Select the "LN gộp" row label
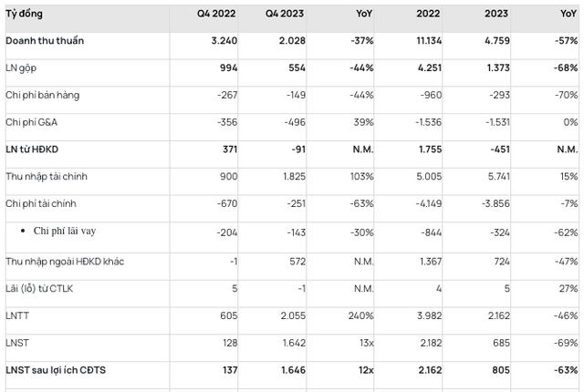Image resolution: width=584 pixels, height=392 pixels. [x=23, y=68]
